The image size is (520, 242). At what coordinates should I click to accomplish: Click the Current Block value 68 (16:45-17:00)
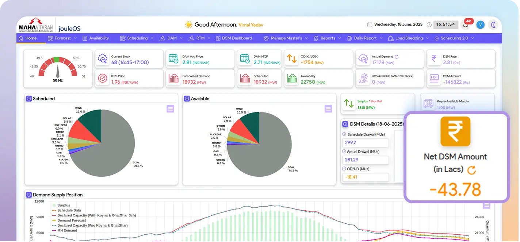(x=130, y=62)
